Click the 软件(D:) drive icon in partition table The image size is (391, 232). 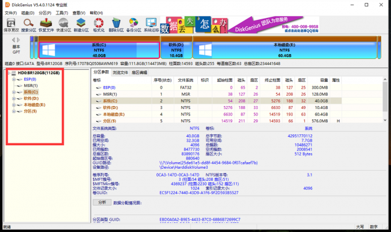(x=99, y=108)
